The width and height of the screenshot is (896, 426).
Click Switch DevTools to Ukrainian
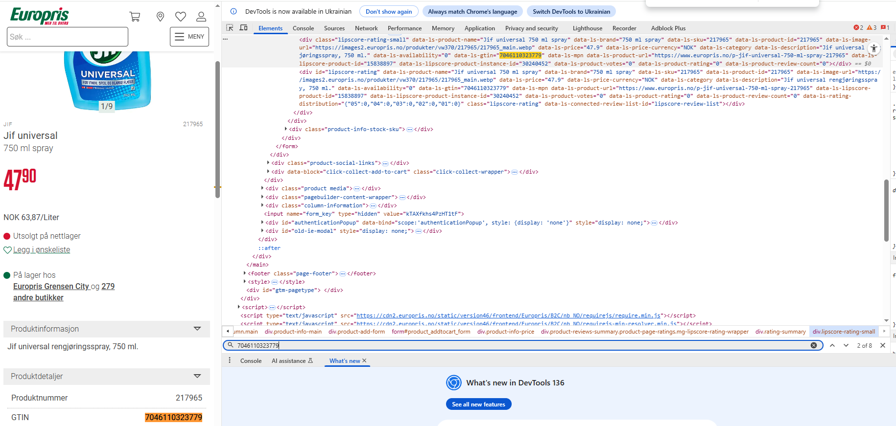(x=571, y=12)
